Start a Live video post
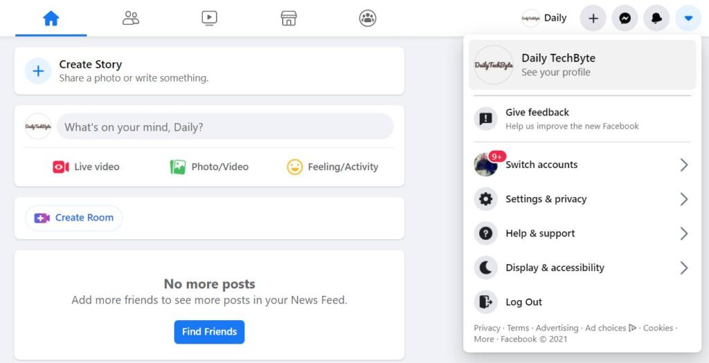 (87, 167)
